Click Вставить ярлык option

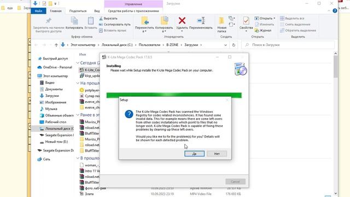(x=113, y=31)
